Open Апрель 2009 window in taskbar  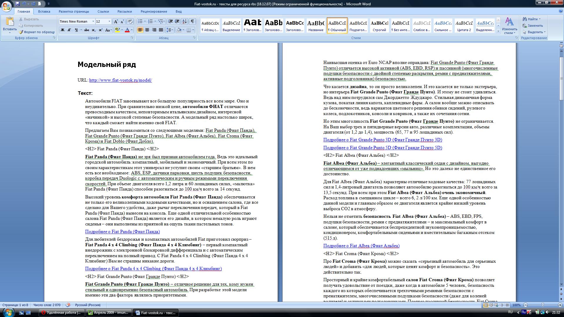point(108,313)
